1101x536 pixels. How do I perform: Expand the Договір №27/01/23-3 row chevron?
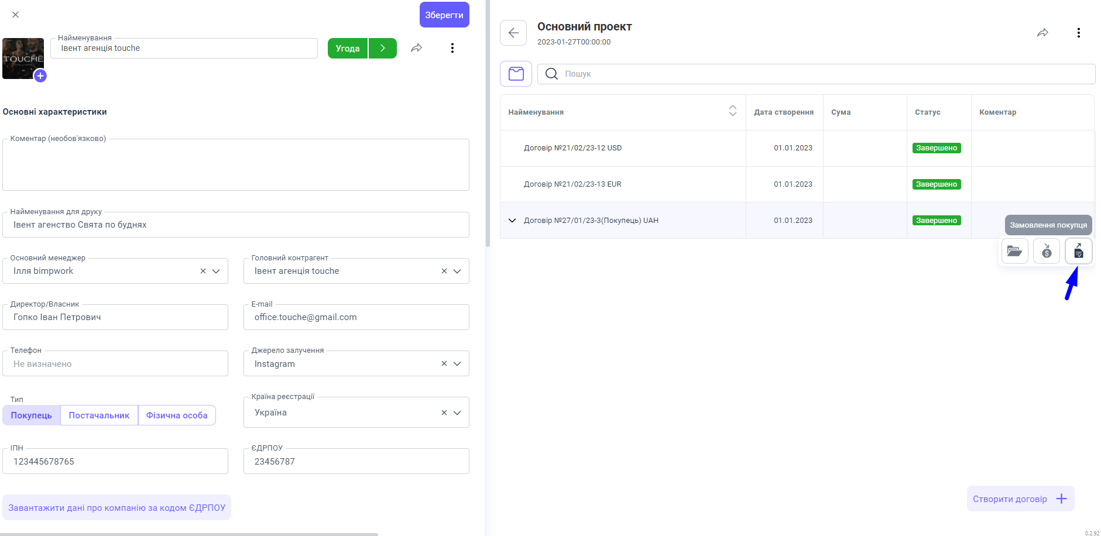512,221
